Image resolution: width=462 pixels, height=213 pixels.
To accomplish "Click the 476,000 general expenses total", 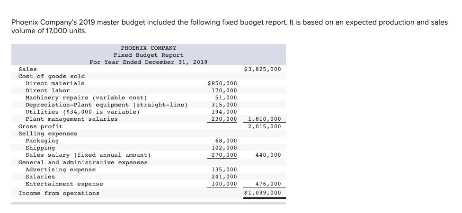I will point(268,184).
